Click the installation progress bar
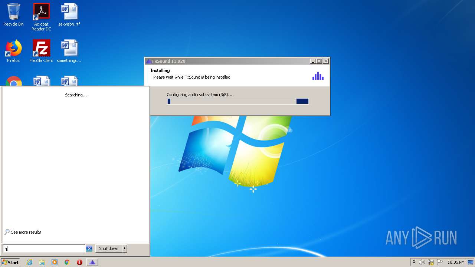The height and width of the screenshot is (267, 475). point(238,101)
